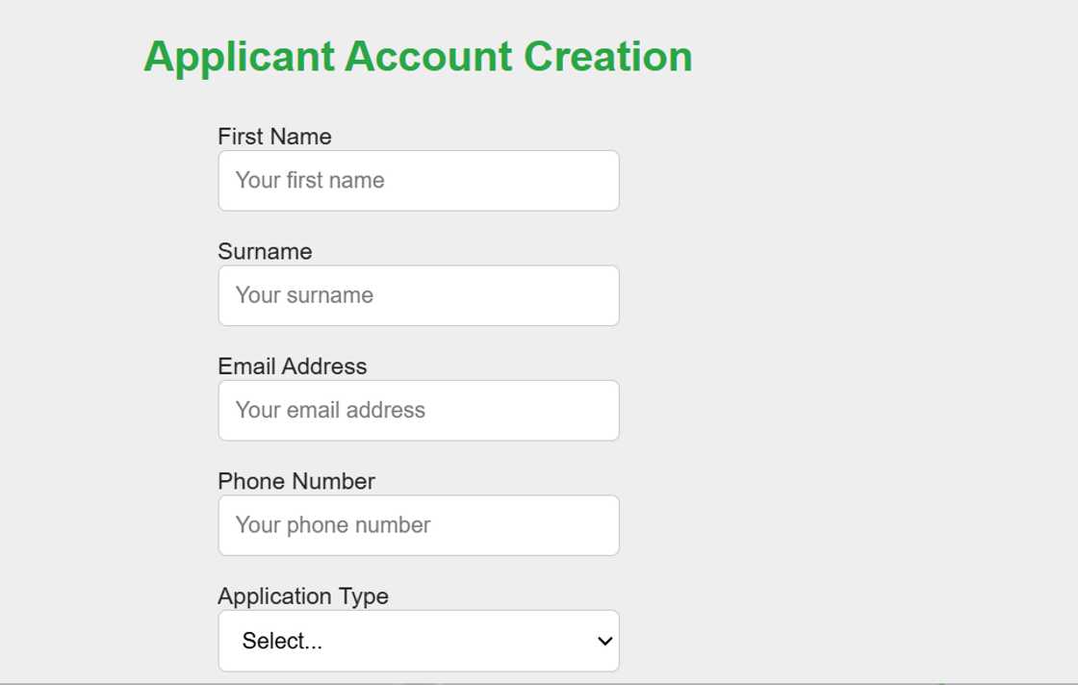Click the 'Application Type' field label
1078x685 pixels.
click(304, 596)
